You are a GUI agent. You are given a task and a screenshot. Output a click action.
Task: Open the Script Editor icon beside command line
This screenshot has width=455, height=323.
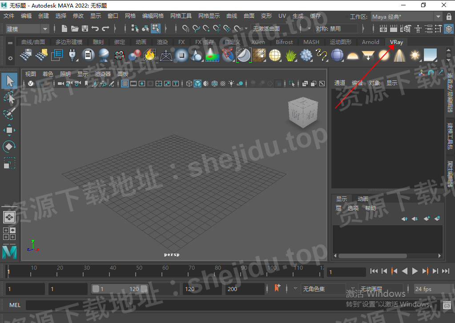coord(447,305)
